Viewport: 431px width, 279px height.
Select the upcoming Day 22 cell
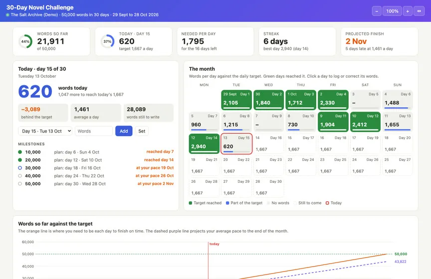(236, 165)
